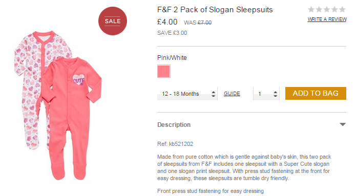This screenshot has height=196, width=357.
Task: Collapse the Description section arrow
Action: (343, 124)
